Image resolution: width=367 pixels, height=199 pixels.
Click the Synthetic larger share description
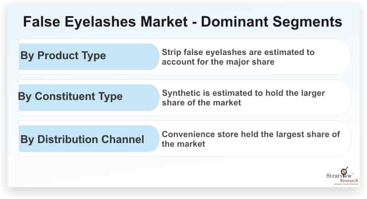click(x=243, y=98)
